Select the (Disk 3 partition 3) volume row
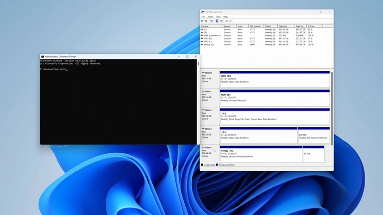The height and width of the screenshot is (215, 383). pos(212,36)
